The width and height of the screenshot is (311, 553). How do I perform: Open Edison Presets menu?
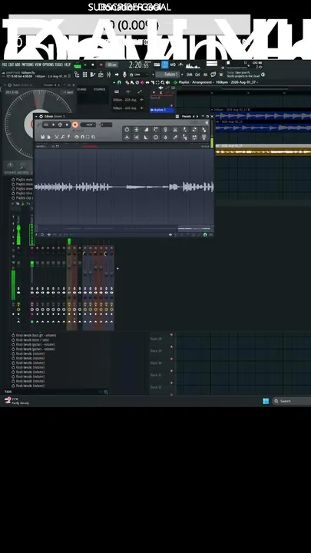point(187,116)
